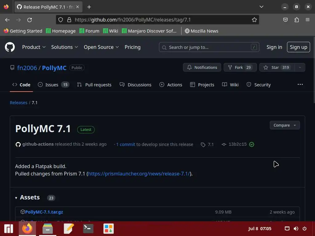
Task: Open the browser extensions puzzle icon
Action: [297, 20]
